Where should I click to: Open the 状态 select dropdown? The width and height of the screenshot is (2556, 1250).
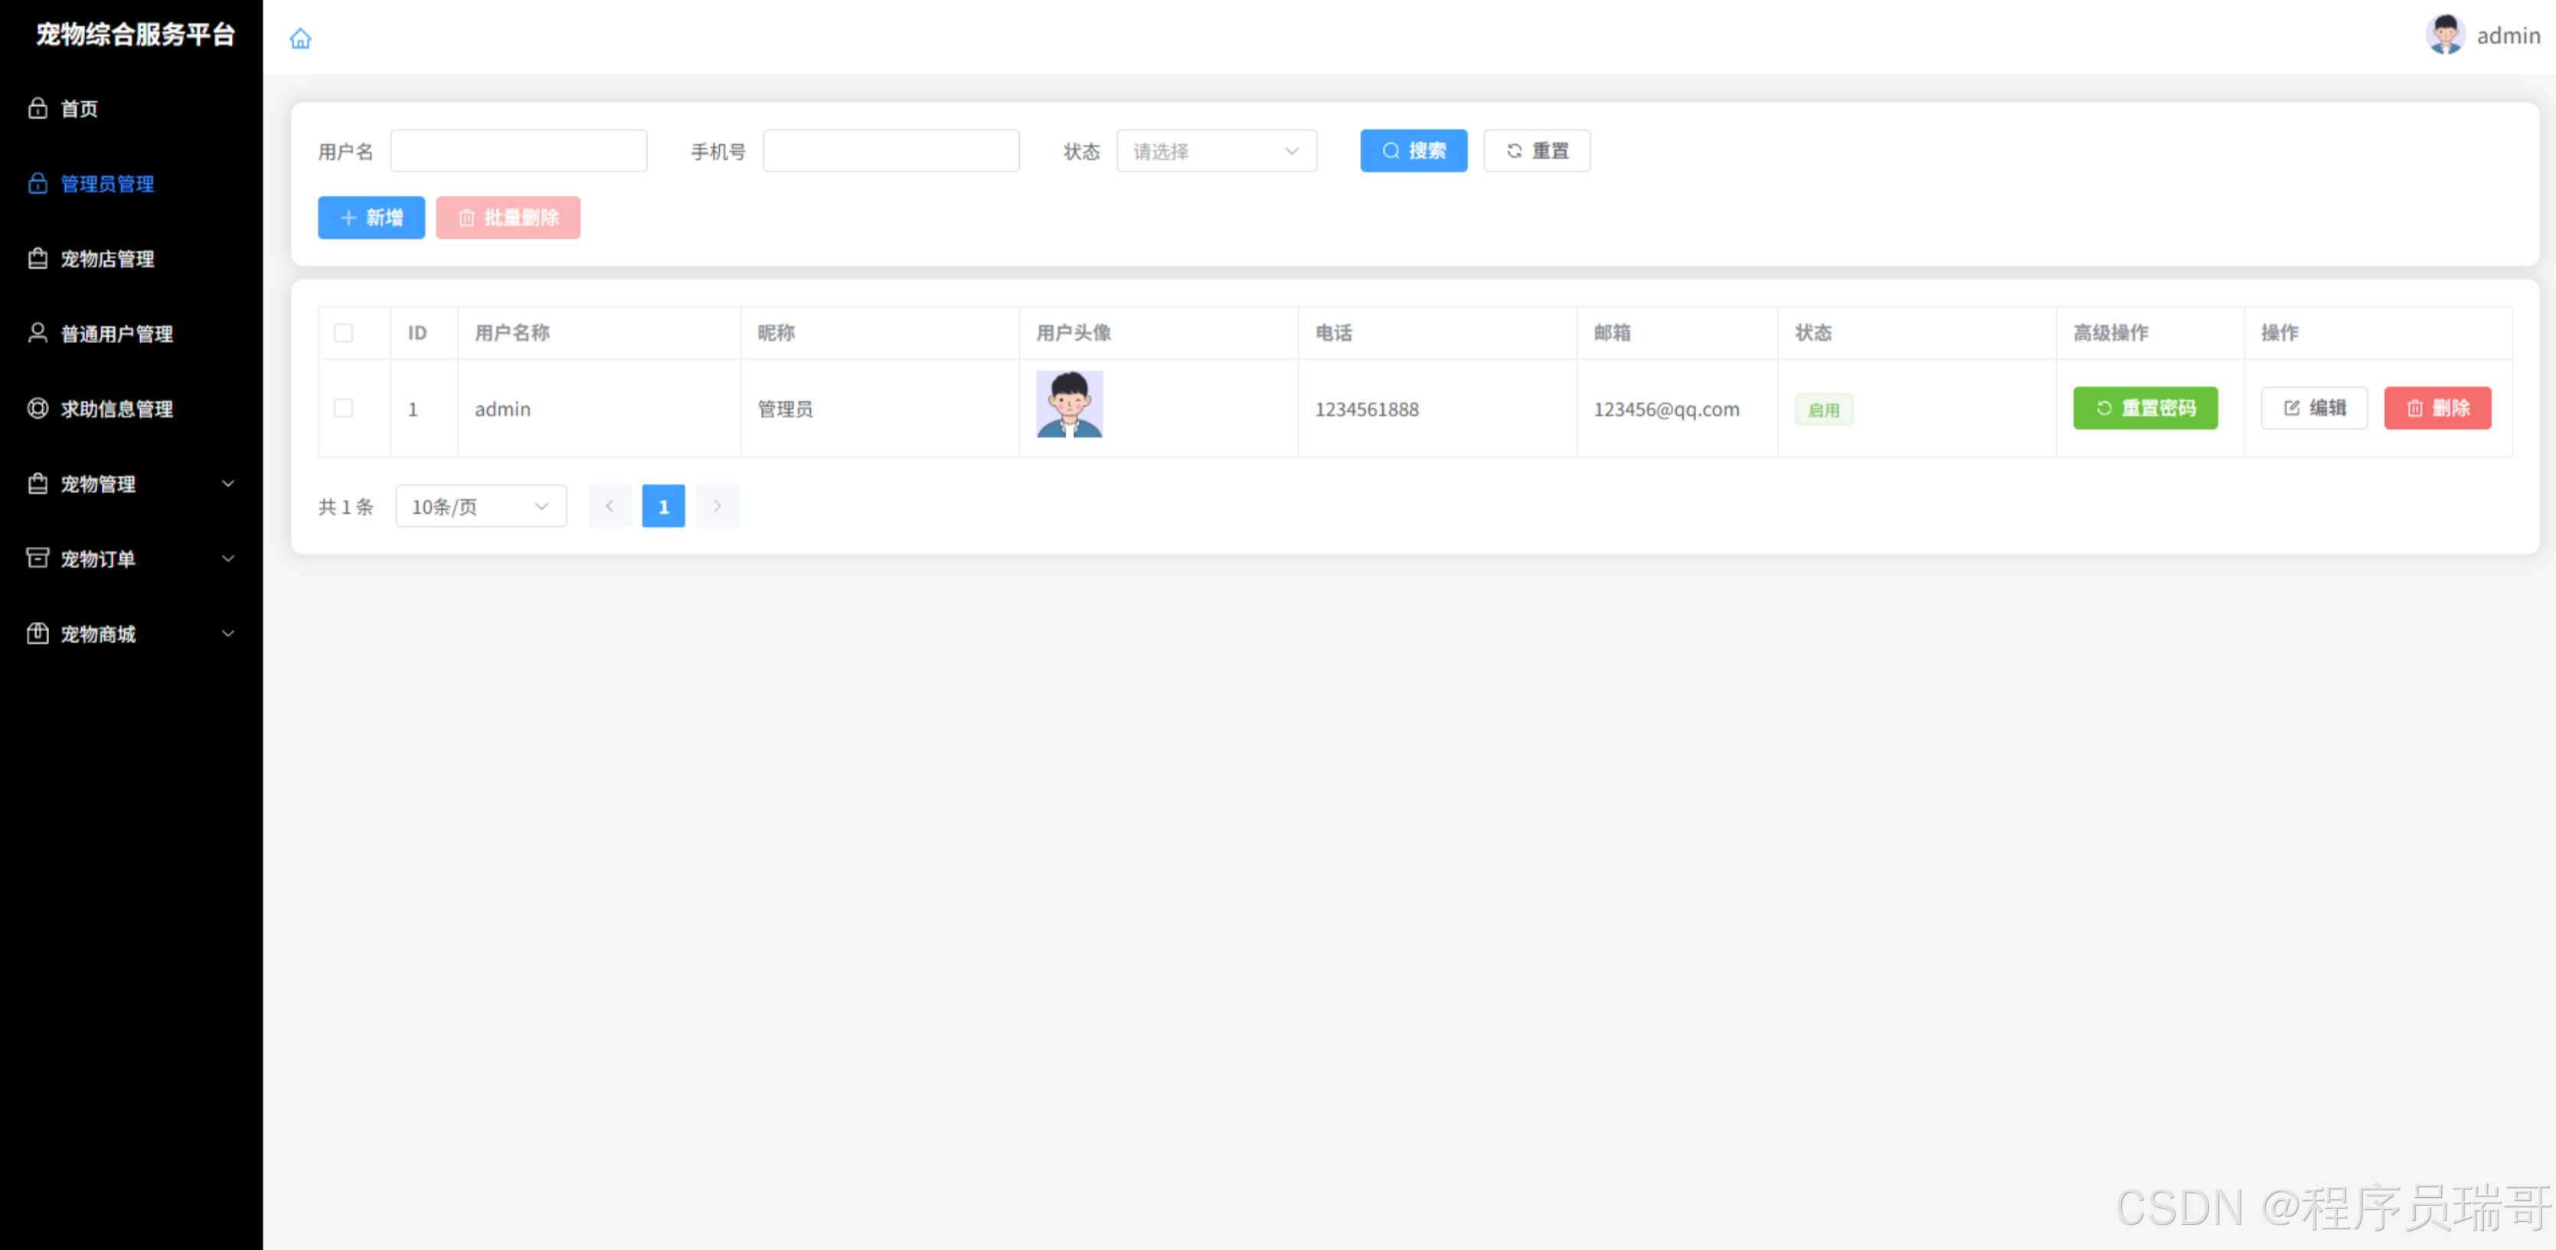pyautogui.click(x=1215, y=151)
